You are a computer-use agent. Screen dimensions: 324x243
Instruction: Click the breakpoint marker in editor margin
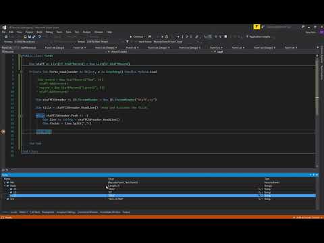point(3,132)
